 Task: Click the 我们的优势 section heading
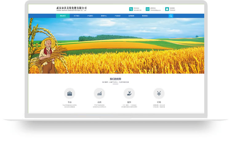(115, 79)
